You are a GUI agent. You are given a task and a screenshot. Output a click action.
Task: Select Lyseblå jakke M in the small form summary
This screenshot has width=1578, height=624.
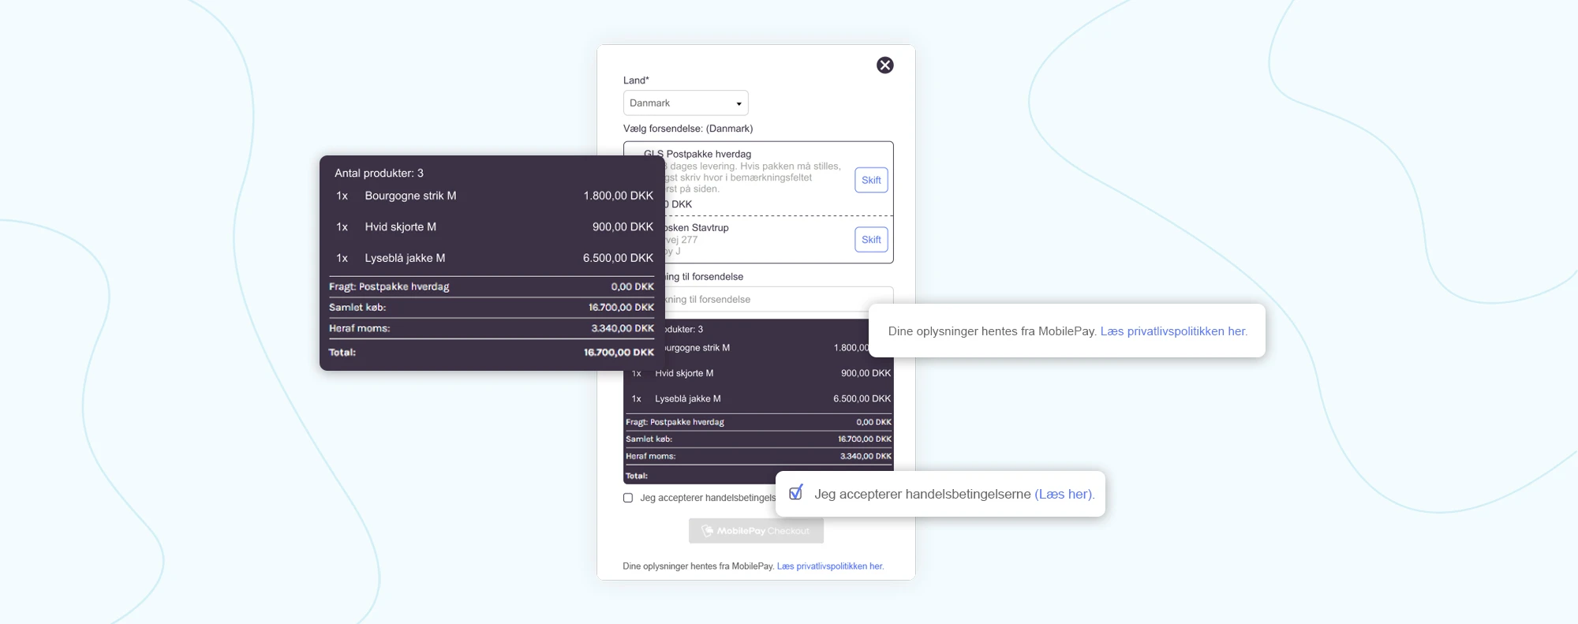[687, 399]
